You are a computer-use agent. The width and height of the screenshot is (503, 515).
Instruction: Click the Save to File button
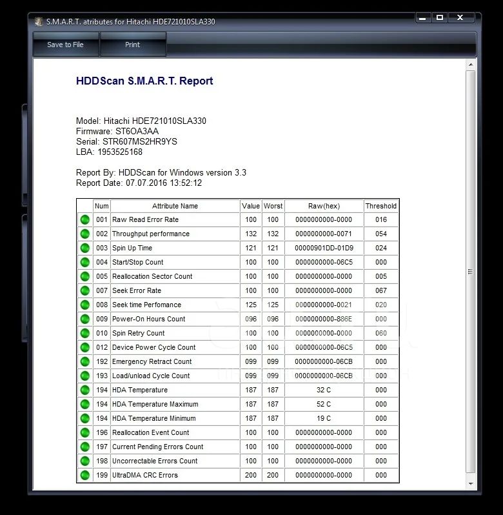click(66, 45)
